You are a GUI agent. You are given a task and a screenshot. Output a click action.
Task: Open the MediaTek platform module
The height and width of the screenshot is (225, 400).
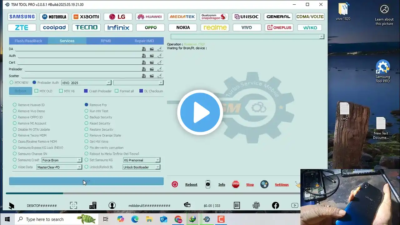tap(182, 17)
